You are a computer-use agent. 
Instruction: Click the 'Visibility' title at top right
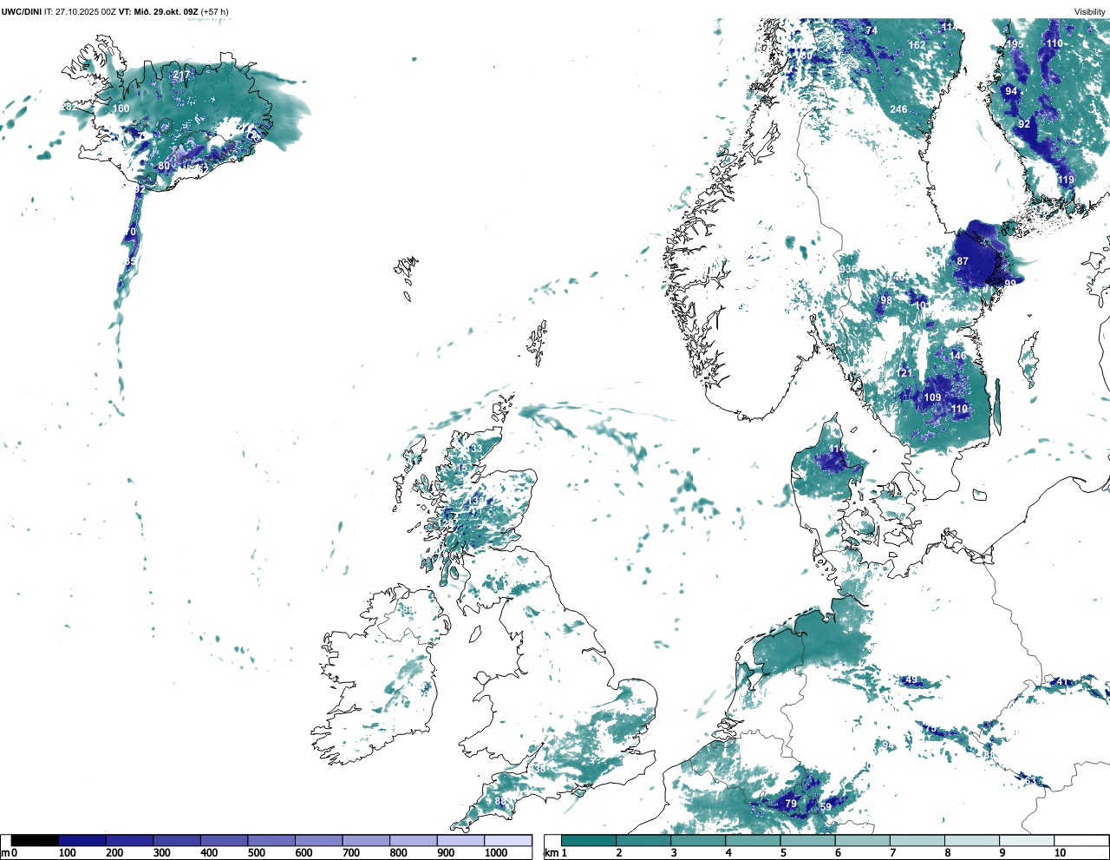click(x=1090, y=11)
